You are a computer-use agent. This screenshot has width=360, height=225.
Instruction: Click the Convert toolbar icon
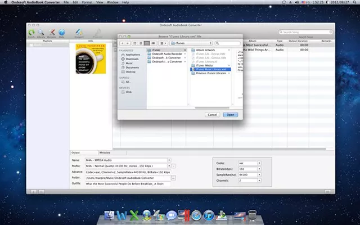(x=79, y=33)
